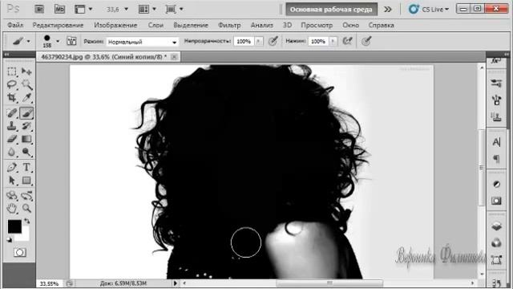This screenshot has width=513, height=289.
Task: Toggle tablet pressure controls size
Action: click(366, 41)
